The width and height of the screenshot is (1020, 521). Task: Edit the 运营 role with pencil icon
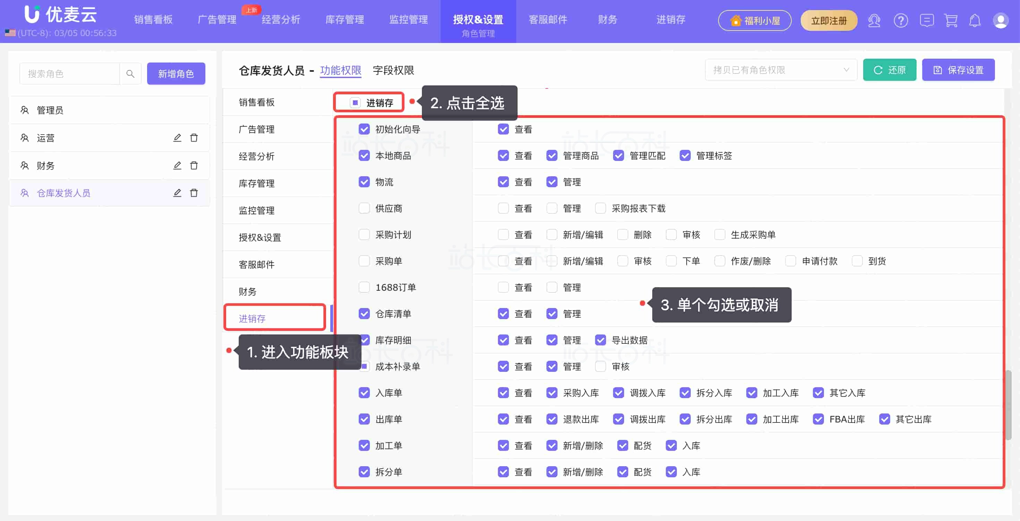[177, 138]
